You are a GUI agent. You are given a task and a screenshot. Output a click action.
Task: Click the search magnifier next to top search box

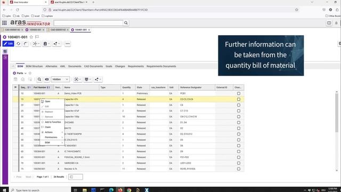tap(126, 23)
